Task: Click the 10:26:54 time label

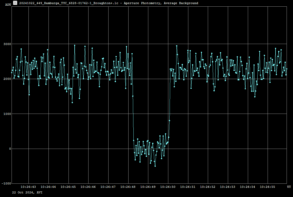Action: (x=248, y=187)
